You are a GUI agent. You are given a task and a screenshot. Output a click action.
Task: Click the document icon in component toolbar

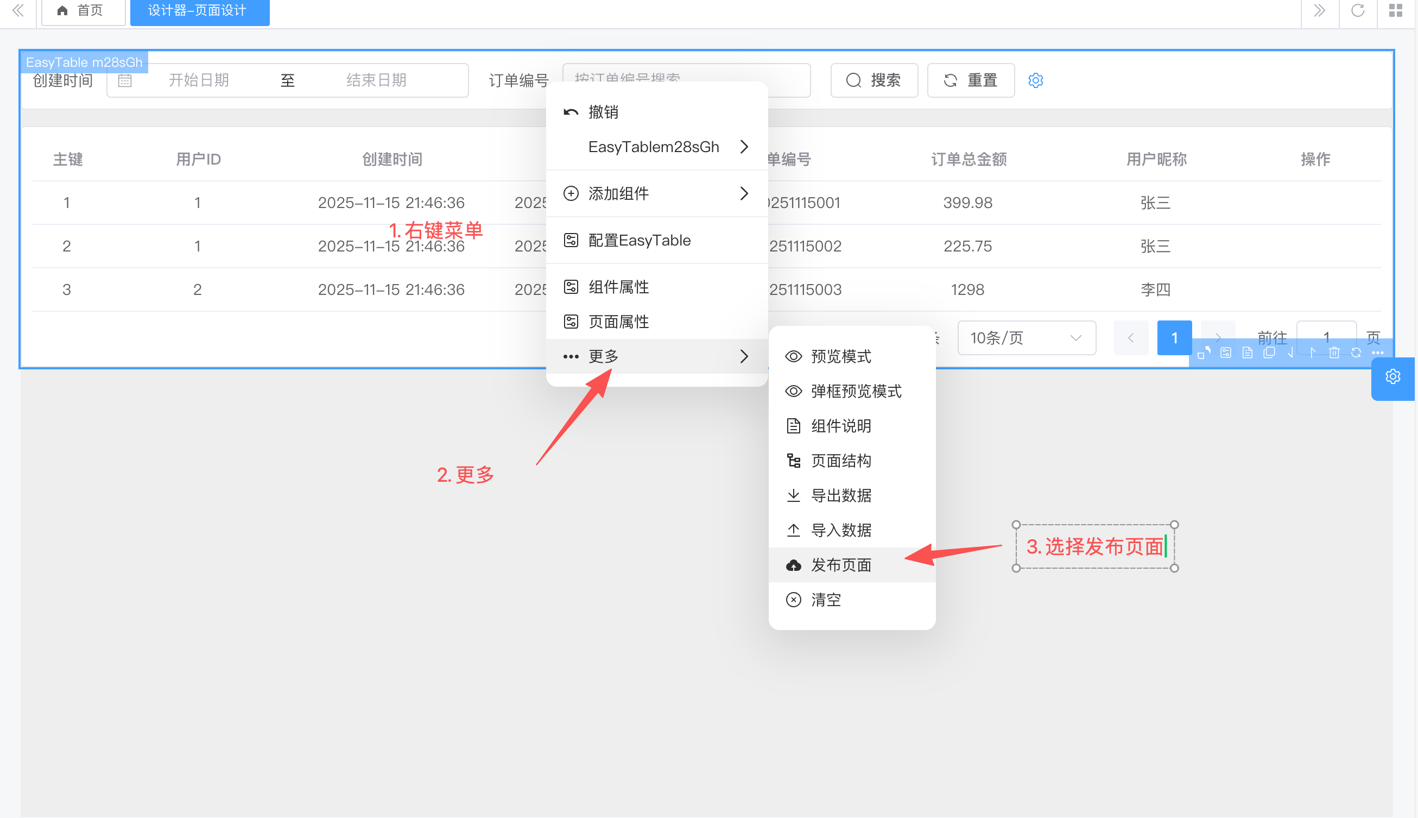point(1247,353)
